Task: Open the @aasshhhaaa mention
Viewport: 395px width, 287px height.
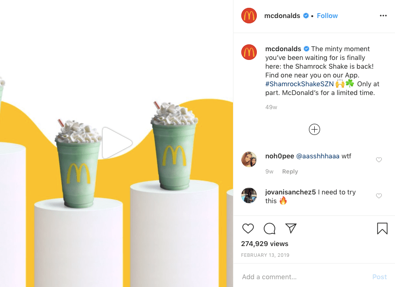Action: [318, 156]
